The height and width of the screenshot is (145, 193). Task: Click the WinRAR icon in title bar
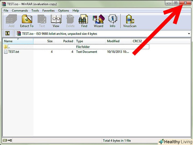(4, 4)
